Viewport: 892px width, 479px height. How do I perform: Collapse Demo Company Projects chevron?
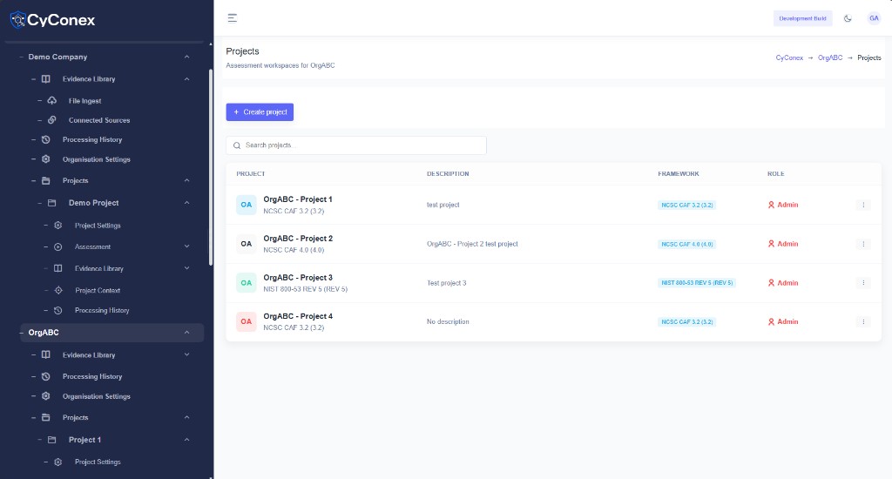(x=186, y=180)
